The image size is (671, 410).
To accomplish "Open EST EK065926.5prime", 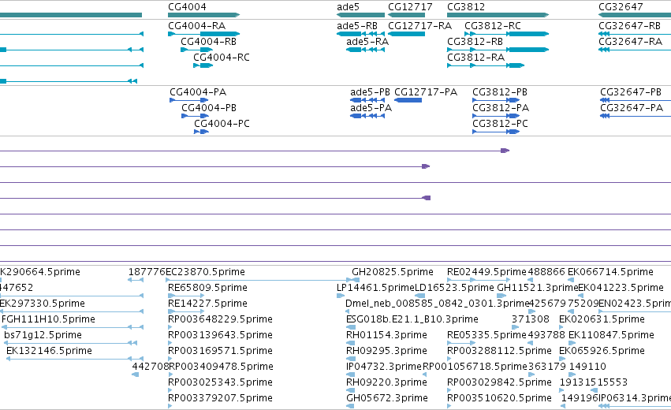I will (602, 351).
